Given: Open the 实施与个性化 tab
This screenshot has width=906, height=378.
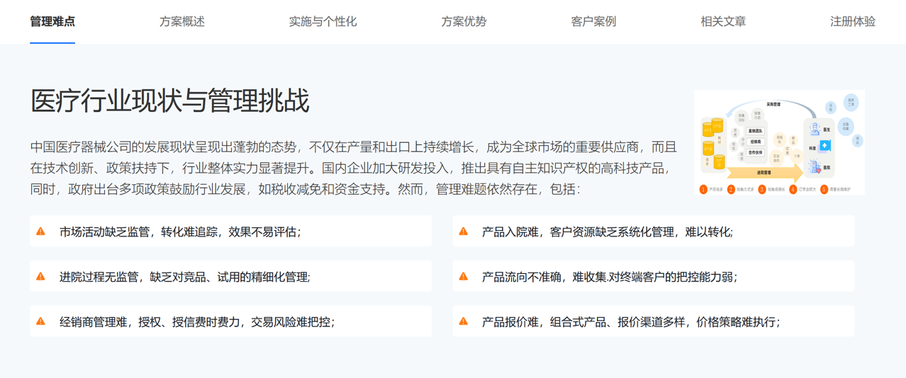Looking at the screenshot, I should (x=323, y=21).
